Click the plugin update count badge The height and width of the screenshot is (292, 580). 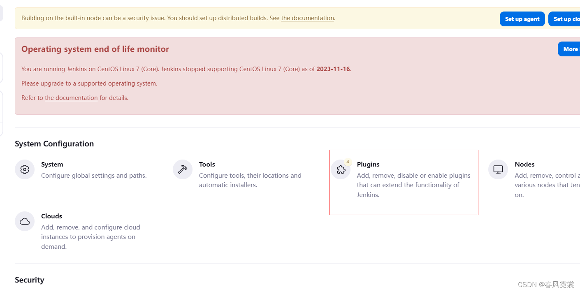click(x=348, y=162)
